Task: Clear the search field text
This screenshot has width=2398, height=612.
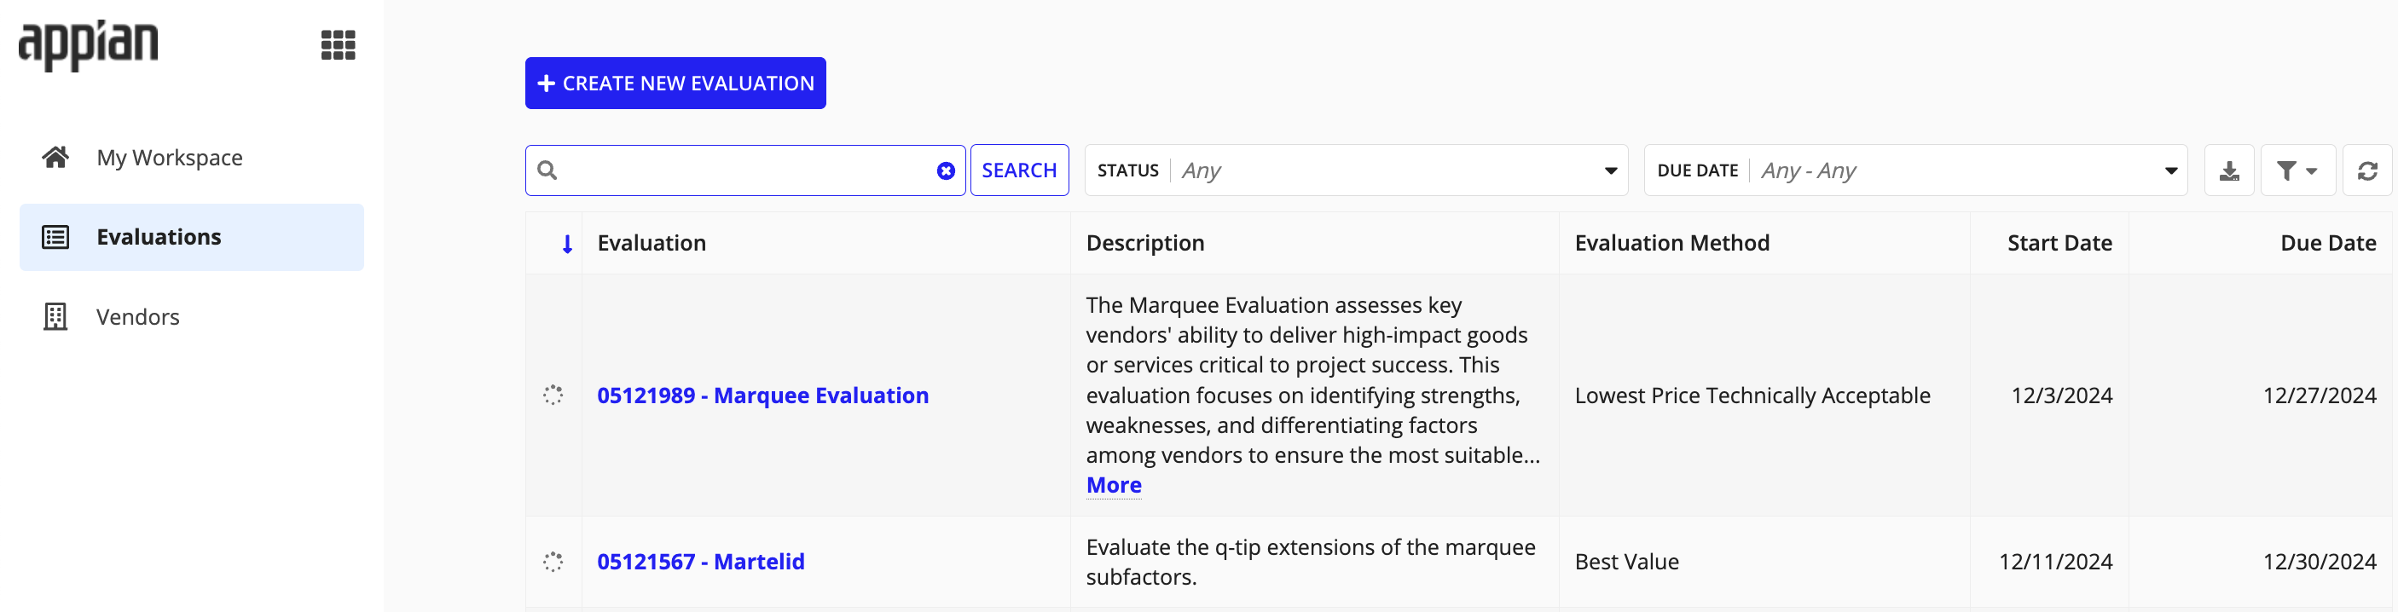Action: [946, 171]
